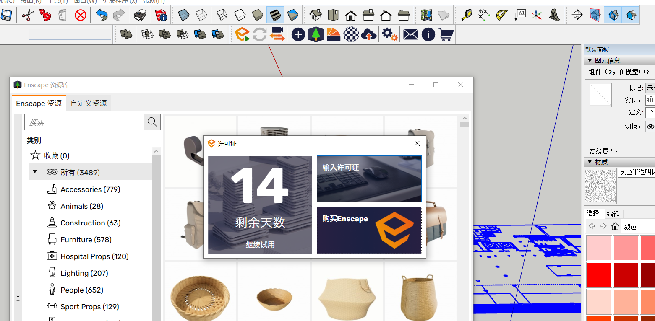Collapse the 材质 materials panel section
This screenshot has height=321, width=655.
click(590, 162)
